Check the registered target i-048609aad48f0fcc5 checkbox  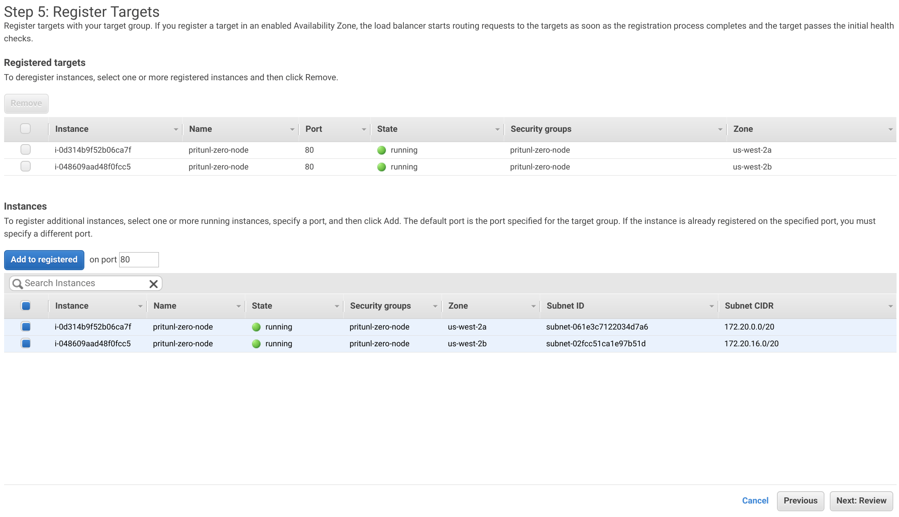[25, 167]
